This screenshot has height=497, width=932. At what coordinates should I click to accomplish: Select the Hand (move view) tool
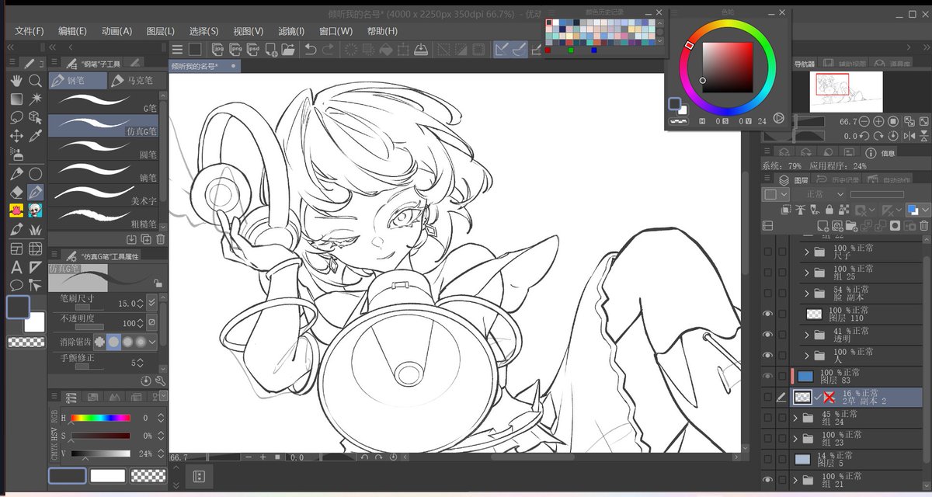16,81
